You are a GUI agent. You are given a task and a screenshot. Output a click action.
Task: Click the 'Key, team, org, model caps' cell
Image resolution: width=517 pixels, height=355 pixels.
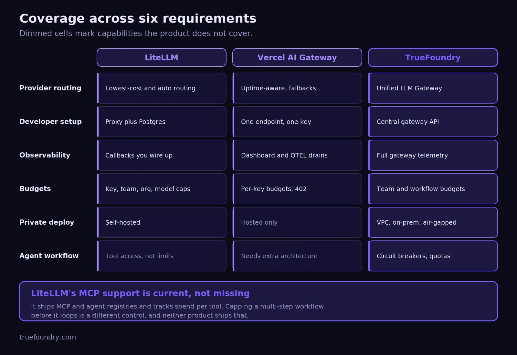(162, 189)
